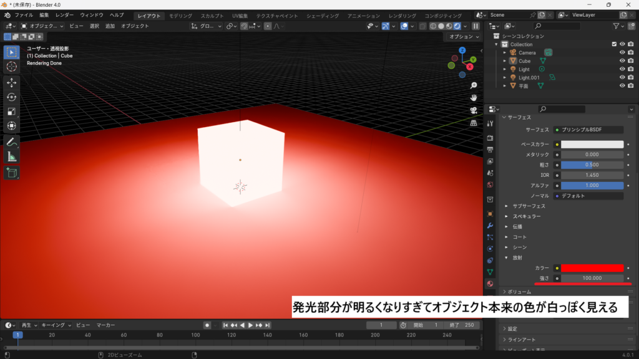Screen dimensions: 639x359
Task: Switch to モデリング workspace tab
Action: click(x=180, y=16)
